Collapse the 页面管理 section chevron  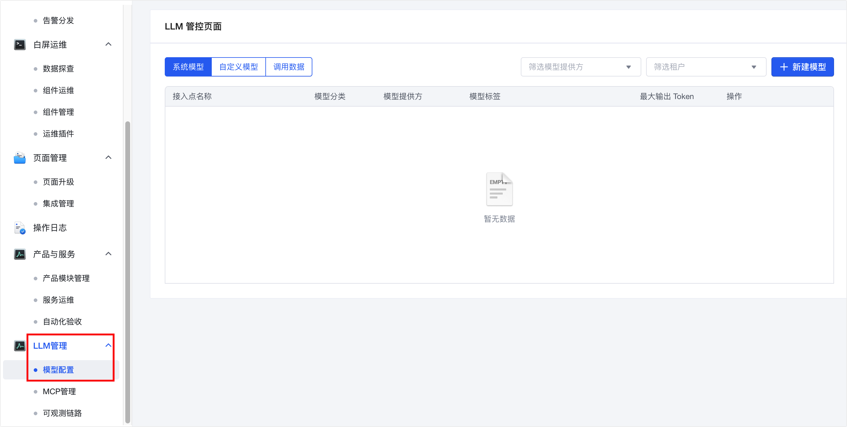tap(108, 157)
